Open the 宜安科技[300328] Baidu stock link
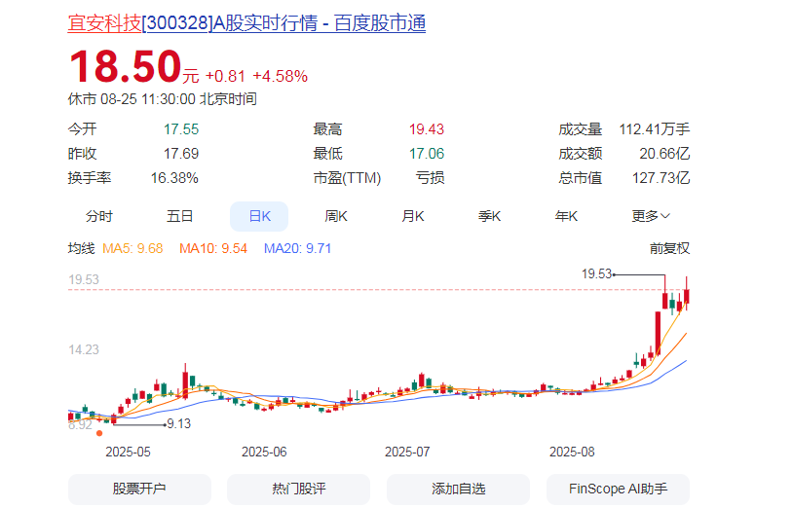793x508 pixels. tap(246, 23)
